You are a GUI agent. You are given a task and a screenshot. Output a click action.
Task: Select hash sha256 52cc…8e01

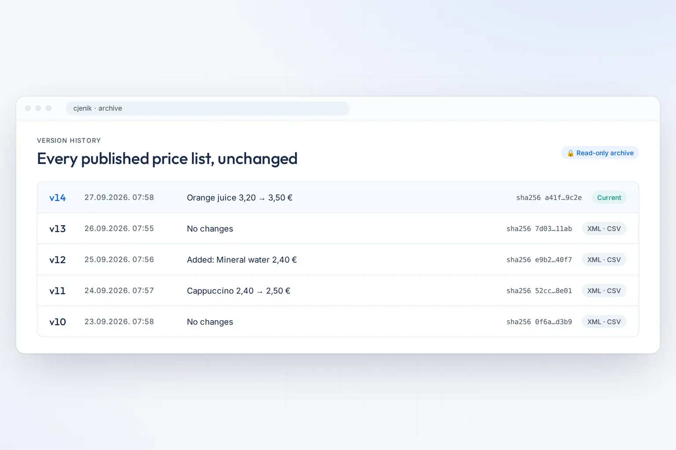tap(539, 291)
